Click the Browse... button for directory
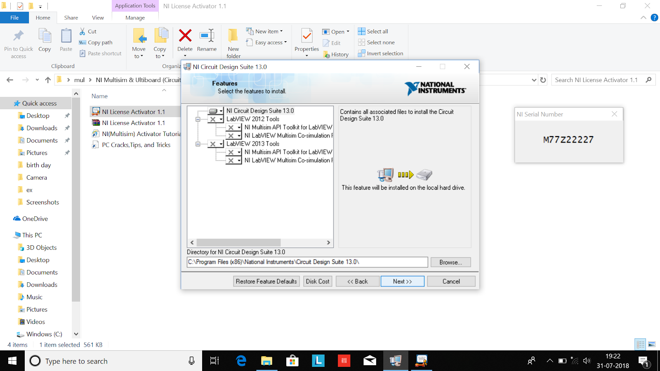660x371 pixels. tap(450, 262)
